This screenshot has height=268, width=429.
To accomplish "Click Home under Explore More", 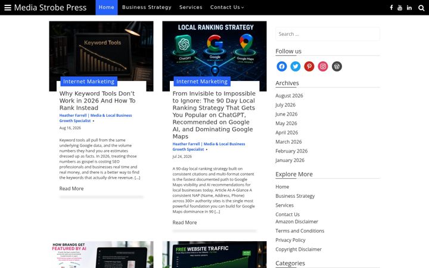I will tap(282, 187).
